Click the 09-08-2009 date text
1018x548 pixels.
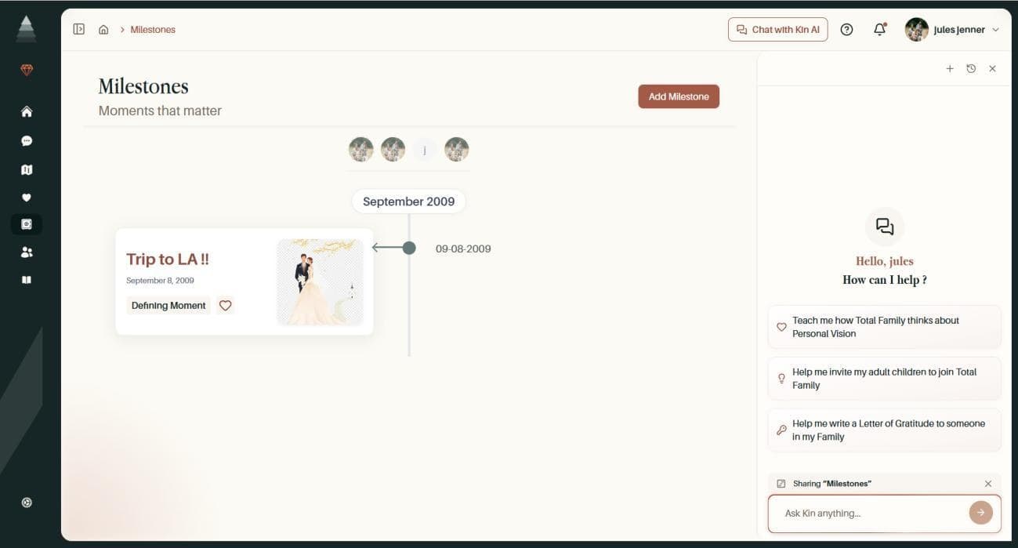463,249
